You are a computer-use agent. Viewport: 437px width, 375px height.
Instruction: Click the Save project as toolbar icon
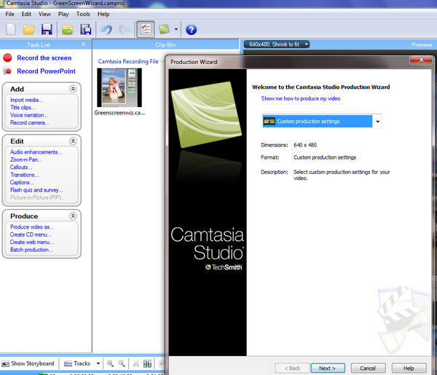click(x=85, y=29)
